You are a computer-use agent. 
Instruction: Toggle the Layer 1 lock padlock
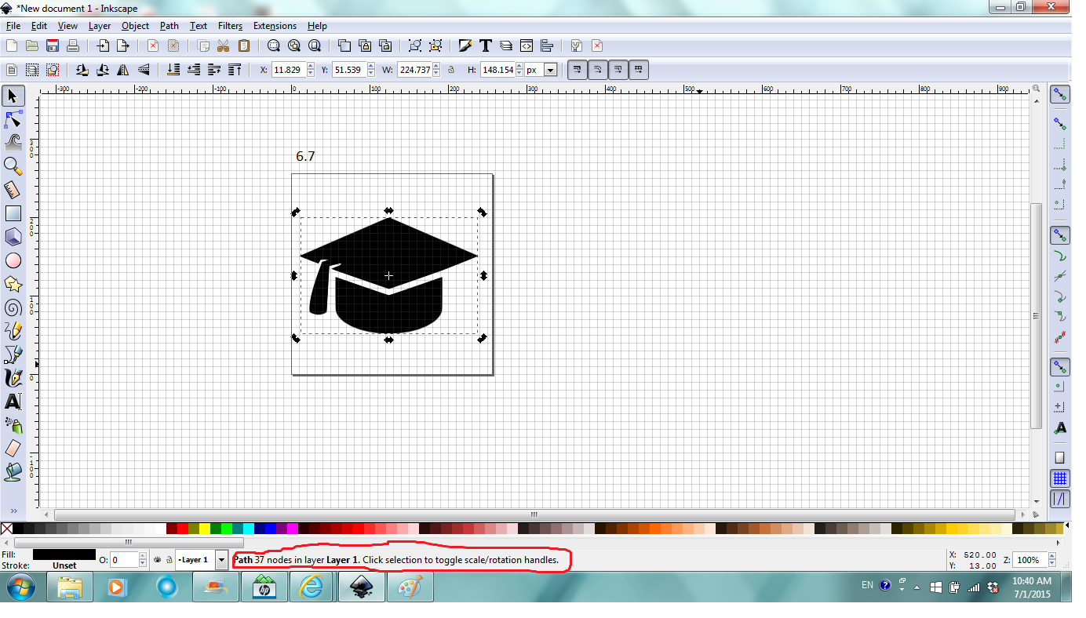click(x=169, y=559)
